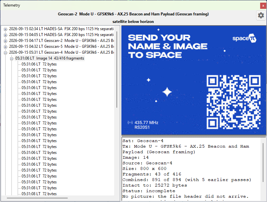Close the Telemetry window

click(x=263, y=6)
